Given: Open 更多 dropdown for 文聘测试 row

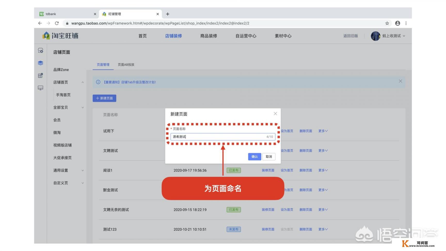Looking at the screenshot, I should [323, 151].
